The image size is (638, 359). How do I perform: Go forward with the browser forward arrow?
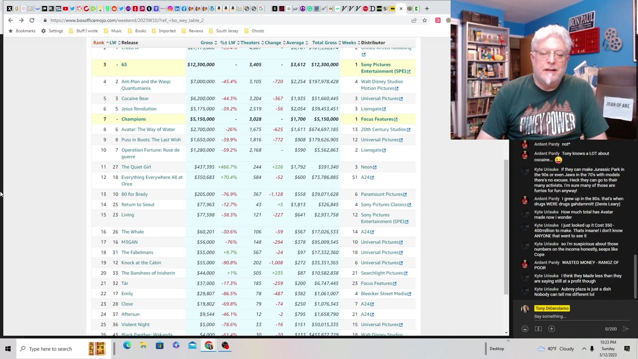point(21,20)
